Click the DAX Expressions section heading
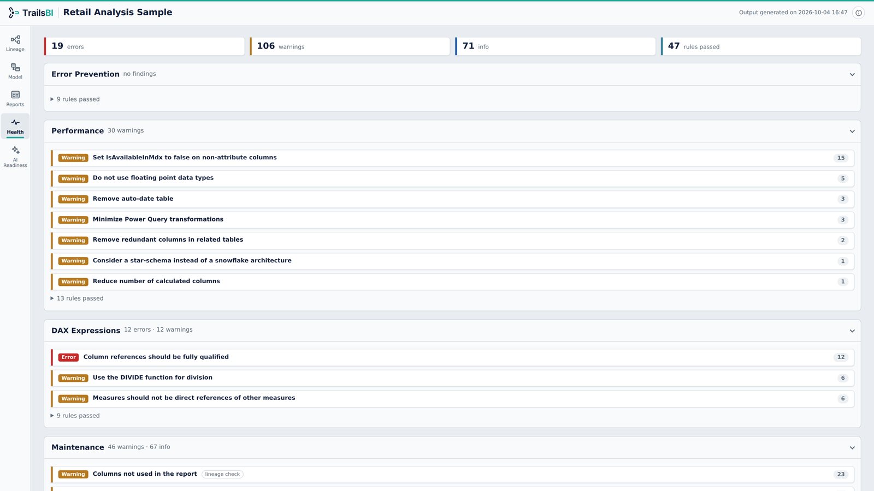The height and width of the screenshot is (491, 874). click(86, 331)
